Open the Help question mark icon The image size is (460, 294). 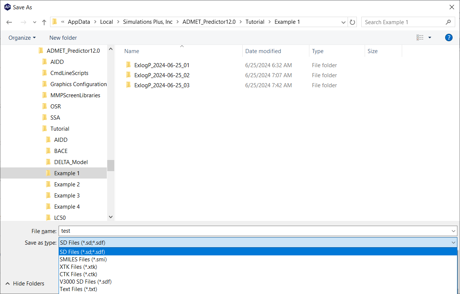pos(449,37)
